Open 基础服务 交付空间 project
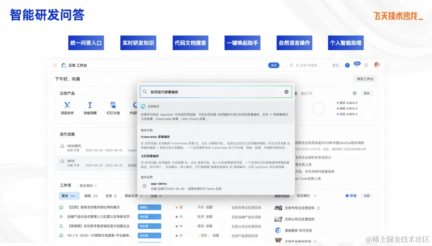 click(x=298, y=230)
